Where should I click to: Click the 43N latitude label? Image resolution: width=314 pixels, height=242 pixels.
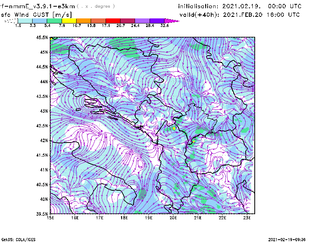[44, 111]
